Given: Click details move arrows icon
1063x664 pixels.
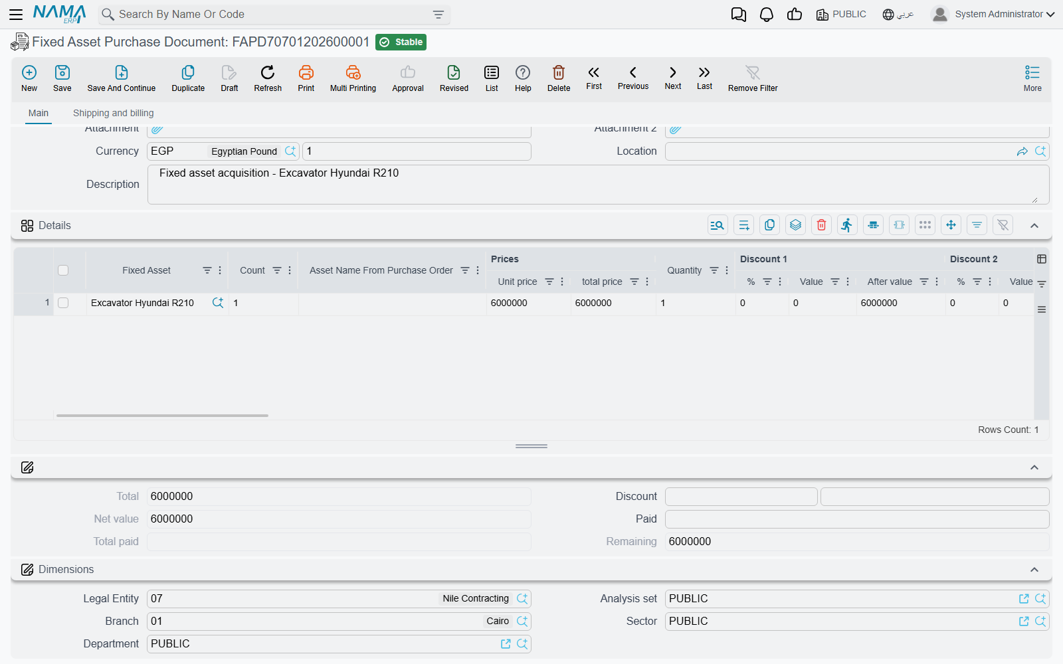Looking at the screenshot, I should 951,225.
